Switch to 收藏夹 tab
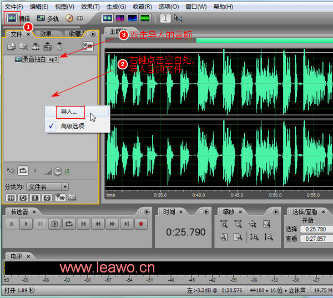The width and height of the screenshot is (333, 298). pyautogui.click(x=77, y=34)
